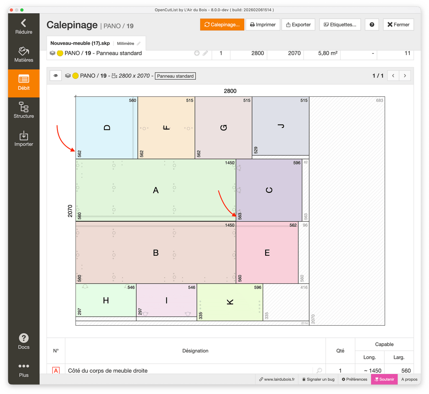Go to the next sheet with right chevron
The width and height of the screenshot is (429, 394).
coord(405,76)
